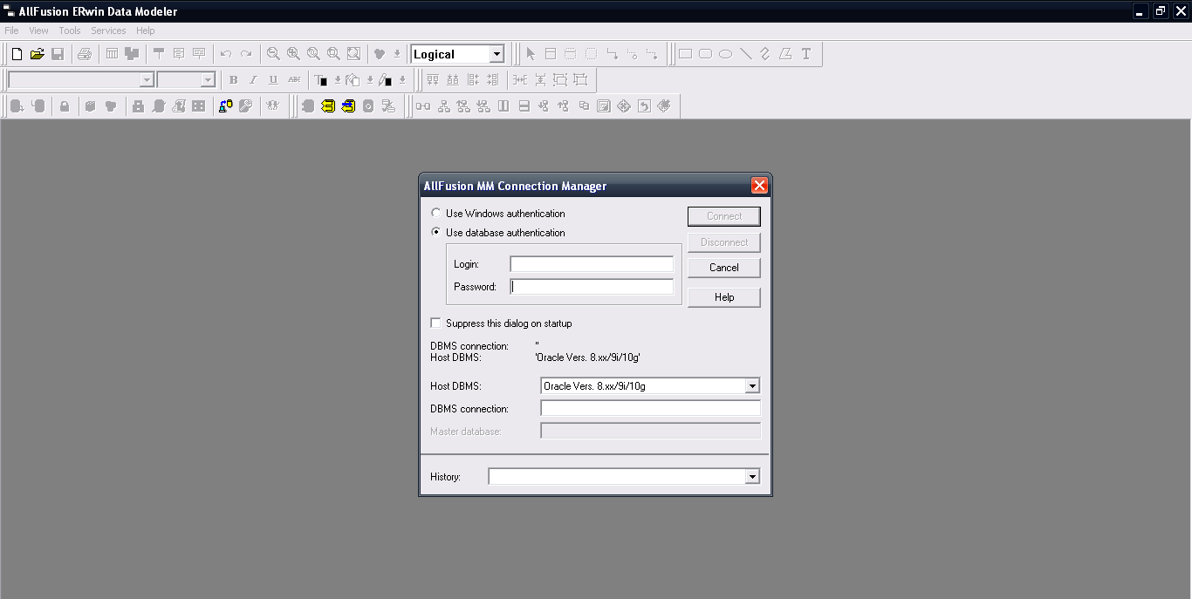Open the Tools menu
This screenshot has height=599, width=1192.
[x=70, y=31]
